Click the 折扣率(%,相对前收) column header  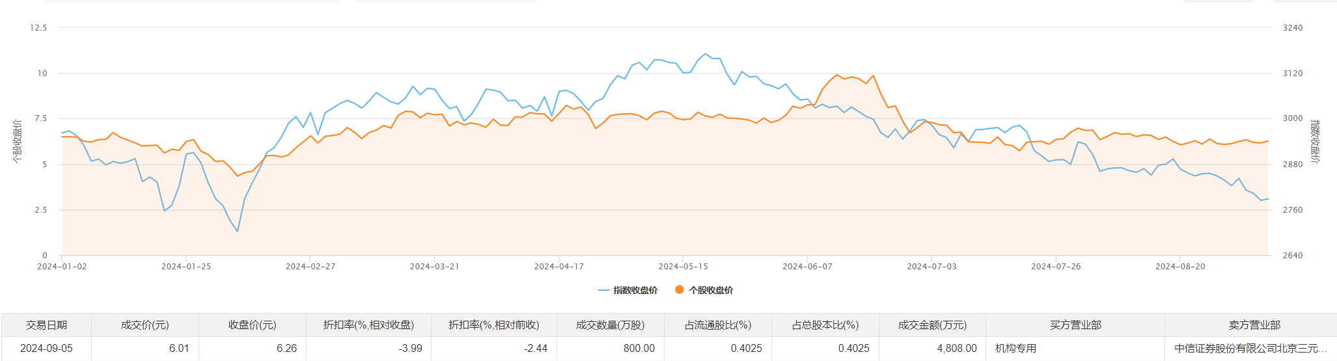(x=493, y=325)
